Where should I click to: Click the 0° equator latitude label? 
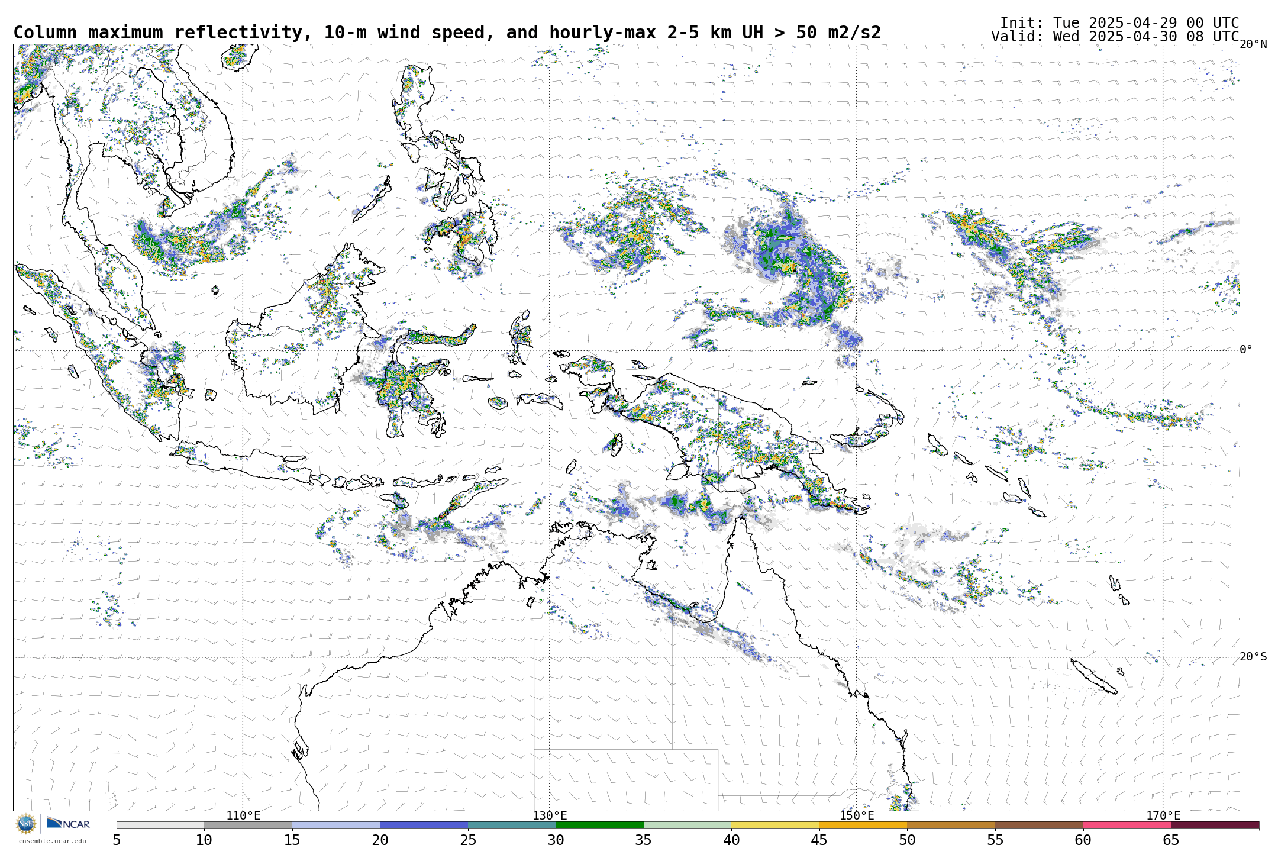(x=1246, y=350)
